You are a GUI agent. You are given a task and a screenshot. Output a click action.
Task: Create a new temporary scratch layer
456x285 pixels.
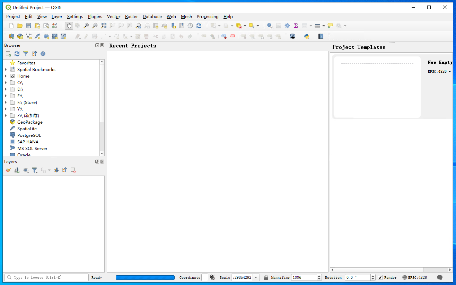(x=46, y=36)
